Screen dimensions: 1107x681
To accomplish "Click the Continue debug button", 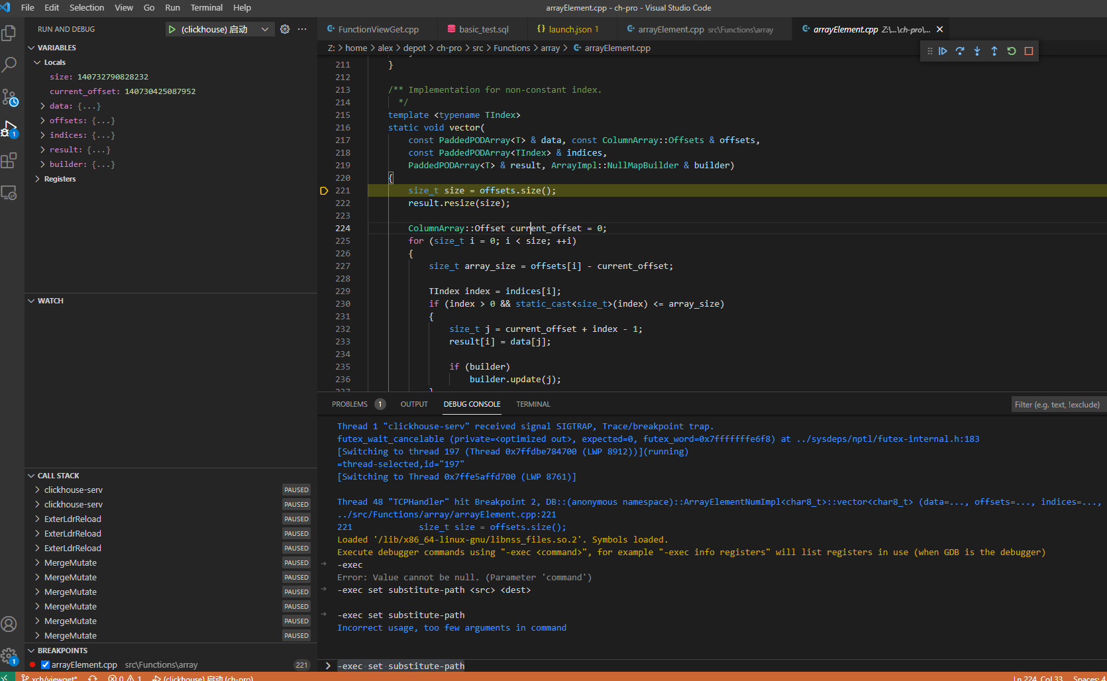I will 943,51.
